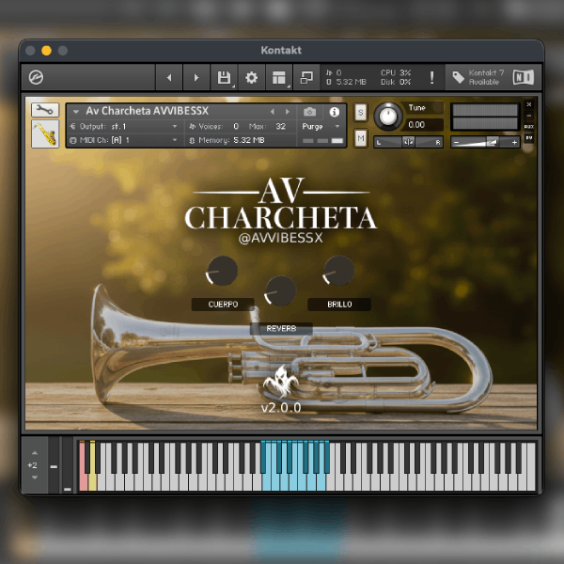564x564 pixels.
Task: Click the yellow minimize window button
Action: [x=46, y=51]
